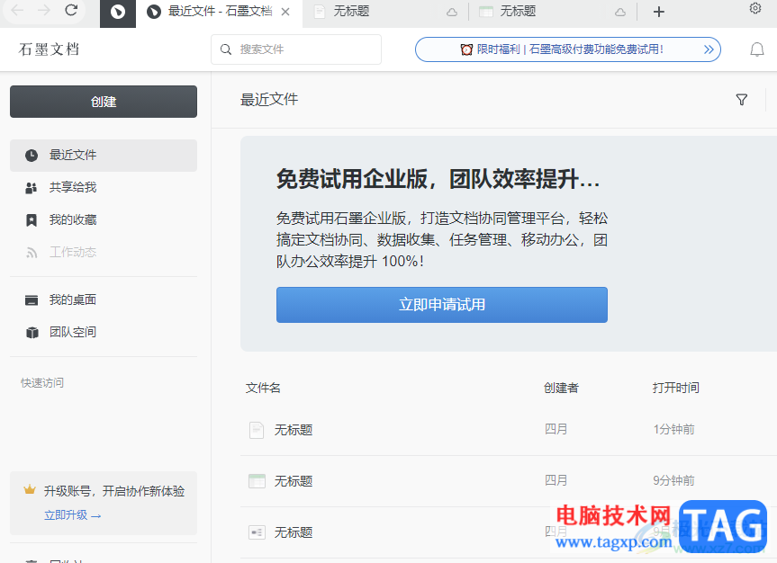777x563 pixels.
Task: Click the 1分钟前 open time cell
Action: pyautogui.click(x=673, y=429)
